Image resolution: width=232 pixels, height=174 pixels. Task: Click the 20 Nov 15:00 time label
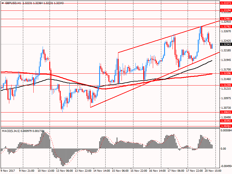tap(213, 171)
